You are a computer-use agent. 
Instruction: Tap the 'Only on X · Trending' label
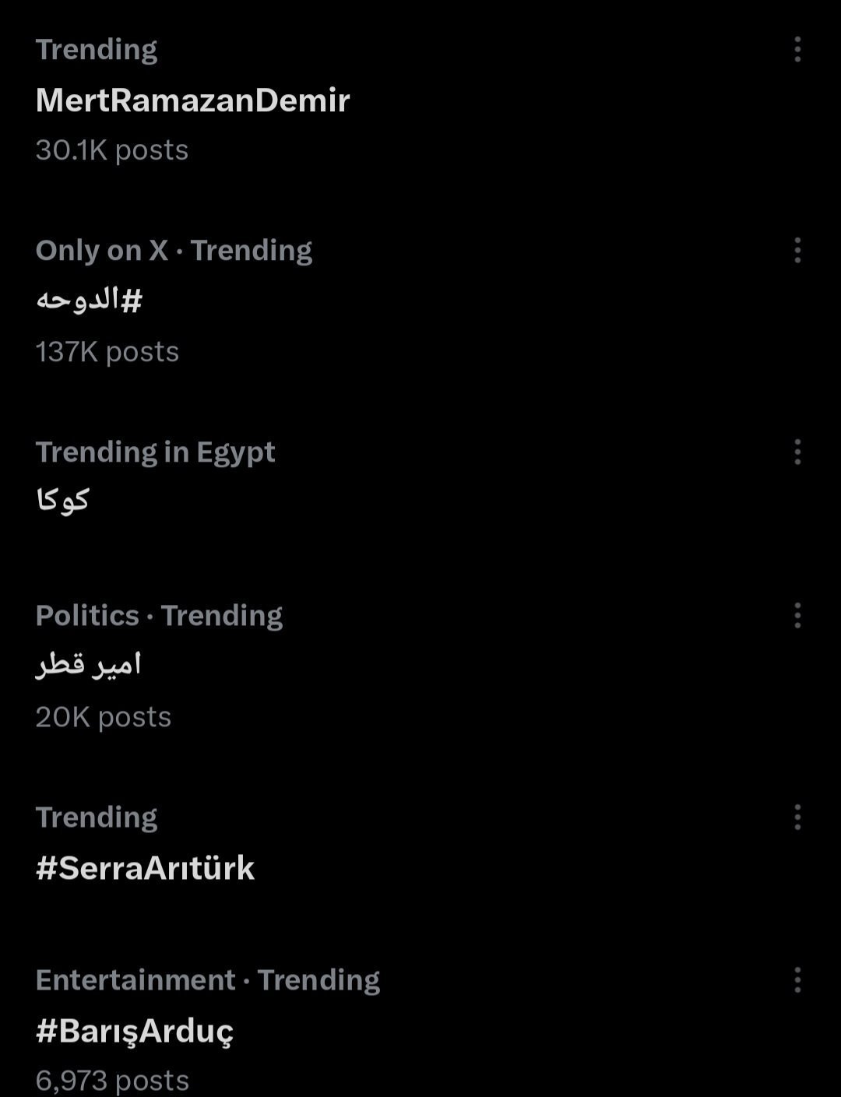[x=174, y=250]
